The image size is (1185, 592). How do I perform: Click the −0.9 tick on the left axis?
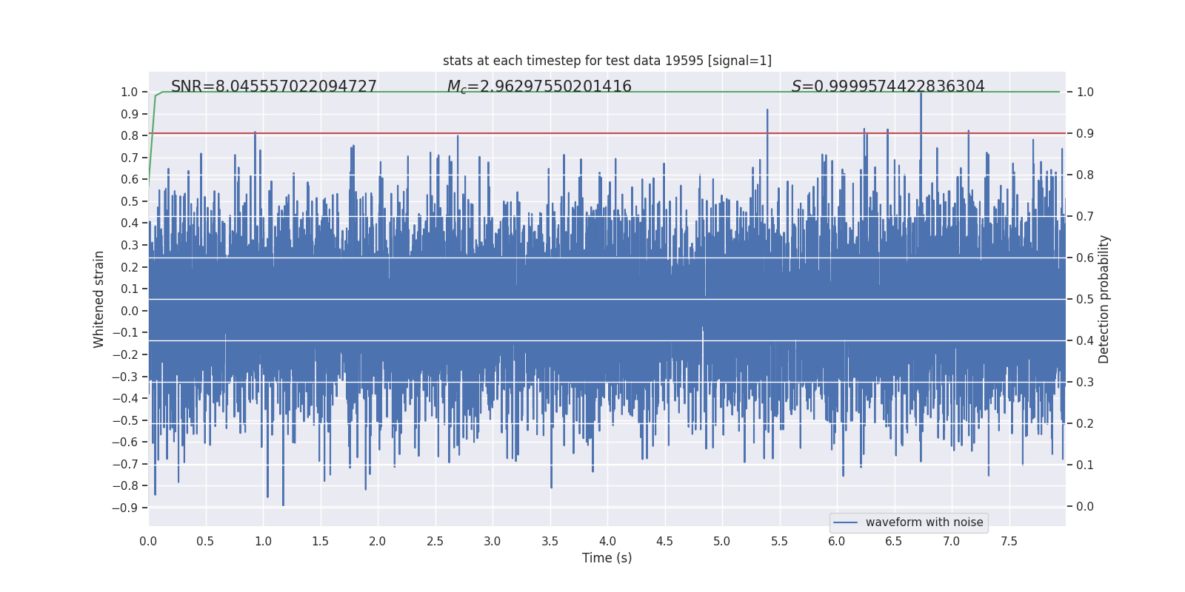(x=125, y=508)
